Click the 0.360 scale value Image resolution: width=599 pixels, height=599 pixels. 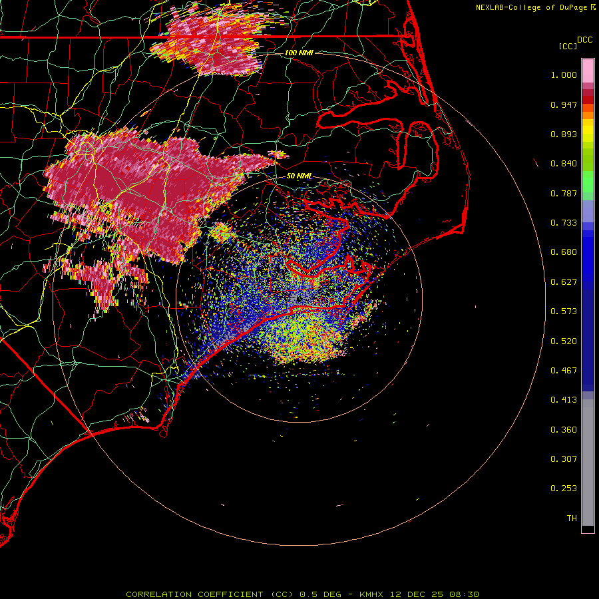[x=564, y=430]
